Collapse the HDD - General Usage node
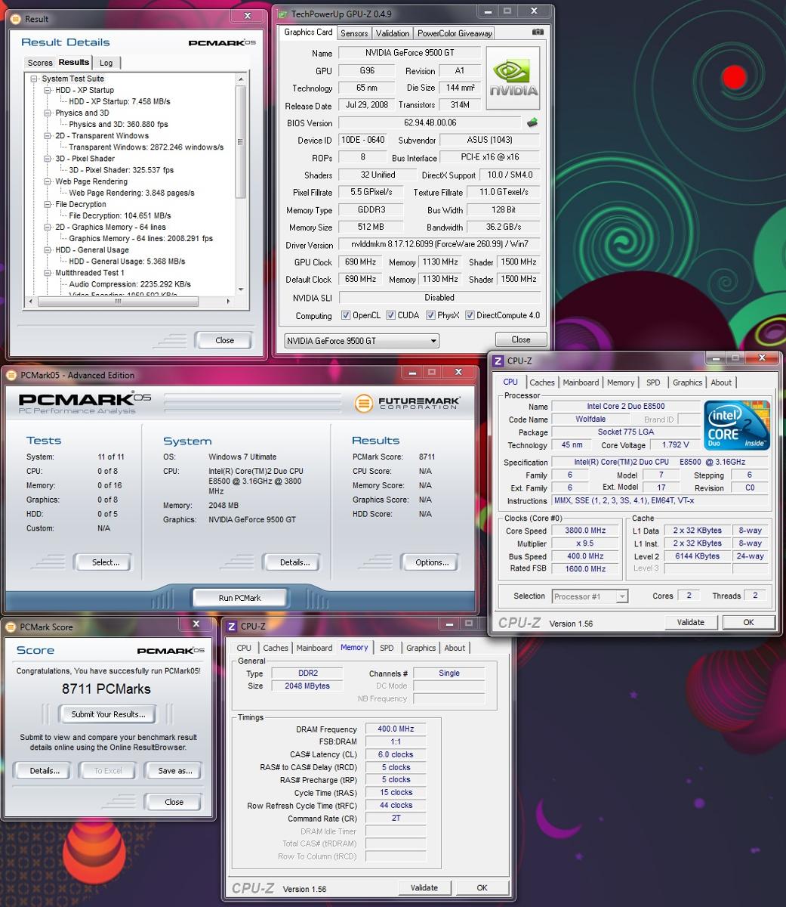 coord(48,250)
